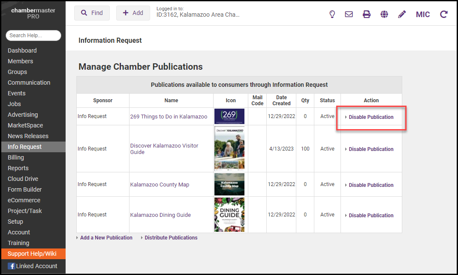This screenshot has height=275, width=458.
Task: Select Form Builder in sidebar menu
Action: click(25, 189)
